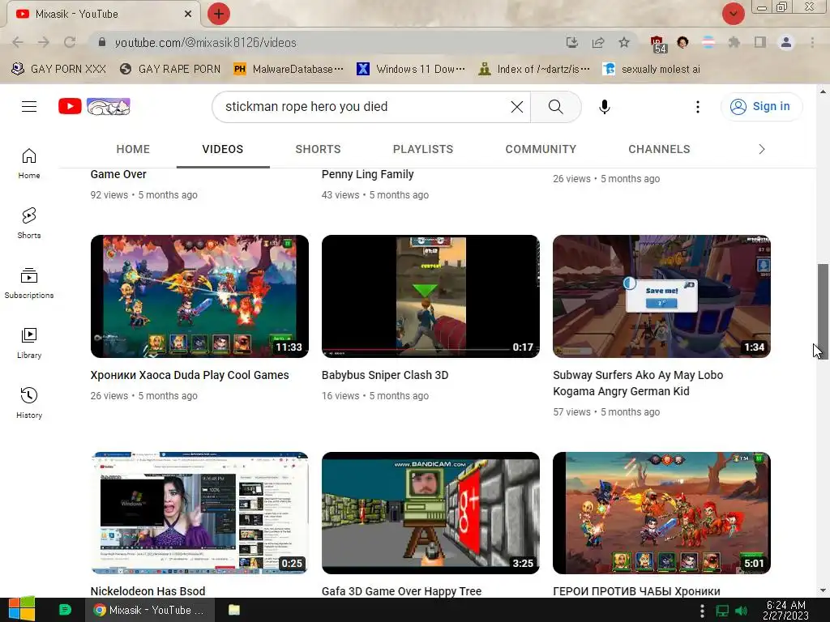Open Subway Surfers Ako Ay thumbnail
This screenshot has width=830, height=622.
(x=661, y=296)
